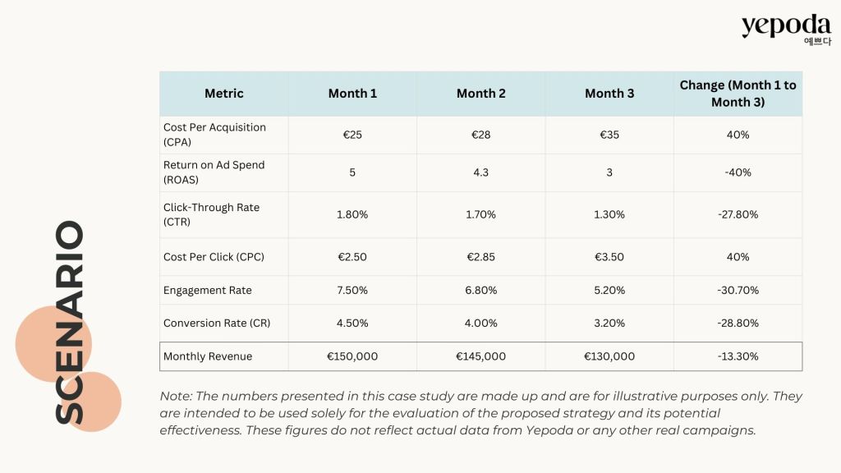Click the Month 3 column header
This screenshot has width=841, height=473.
[x=609, y=94]
